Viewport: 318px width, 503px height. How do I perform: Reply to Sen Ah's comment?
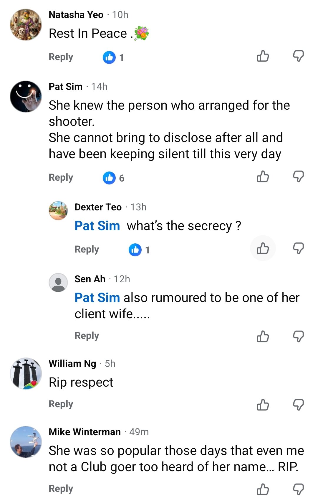[87, 336]
